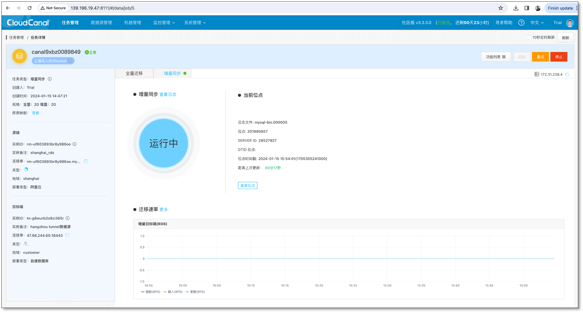Toggle the 插入(RPS) series in chart legend

pos(173,292)
